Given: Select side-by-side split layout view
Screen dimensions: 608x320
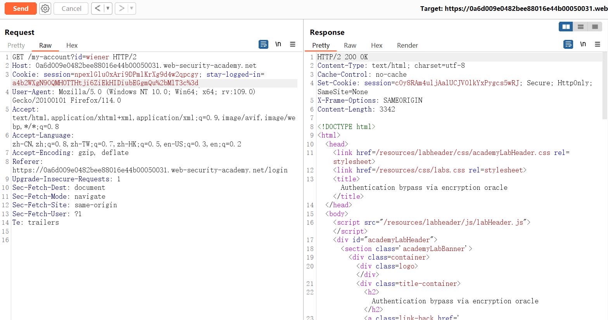Looking at the screenshot, I should [x=566, y=27].
